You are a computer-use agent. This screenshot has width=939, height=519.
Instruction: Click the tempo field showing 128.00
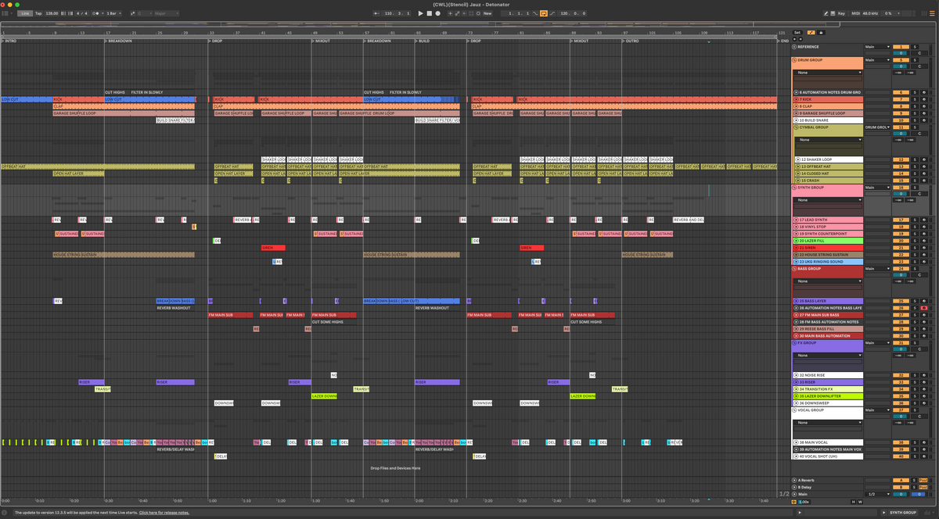tap(51, 13)
